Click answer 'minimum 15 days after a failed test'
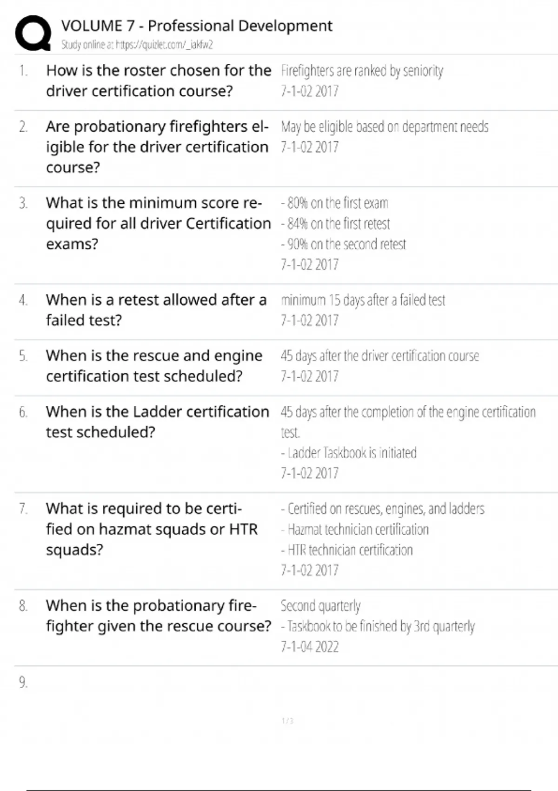 click(363, 300)
